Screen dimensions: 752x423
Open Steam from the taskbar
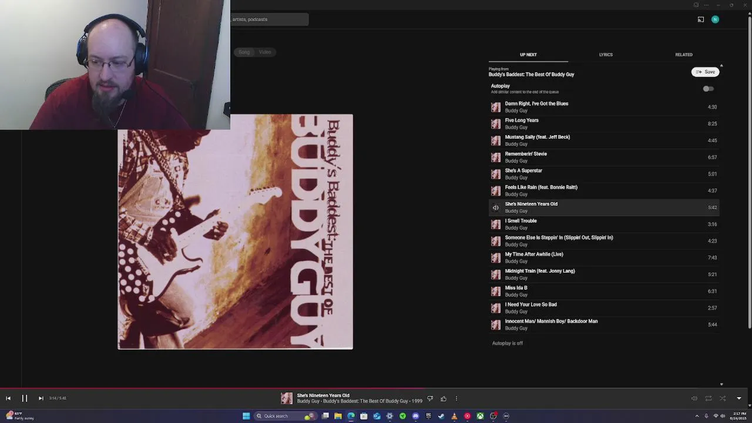441,416
